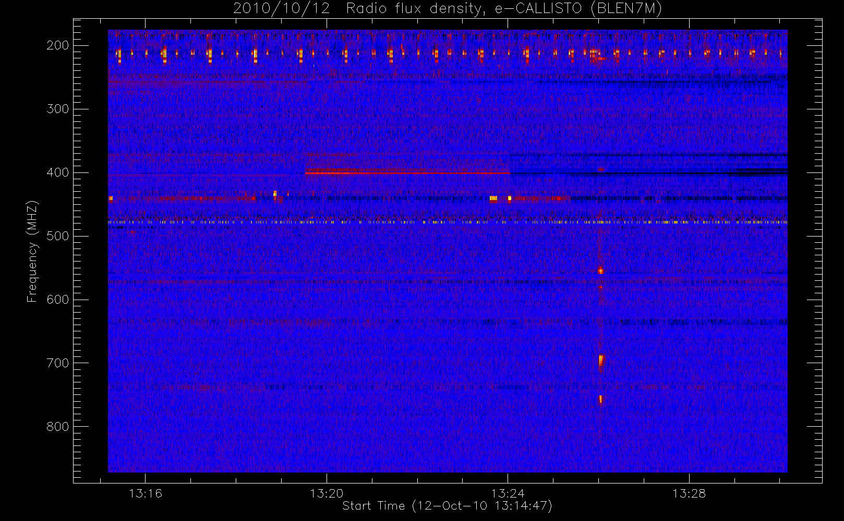The width and height of the screenshot is (844, 521).
Task: Click the 800 frequency tick label
Action: coord(57,427)
